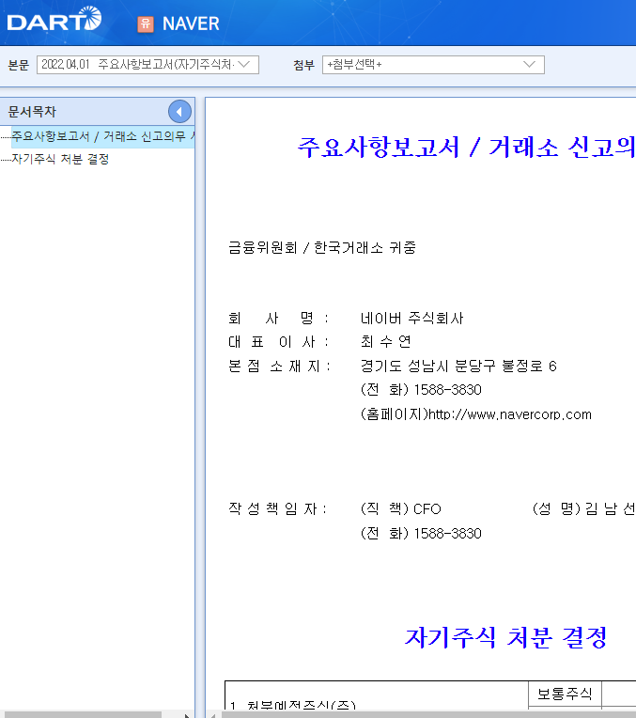
Task: Click the NAVER company name in the header
Action: [191, 23]
